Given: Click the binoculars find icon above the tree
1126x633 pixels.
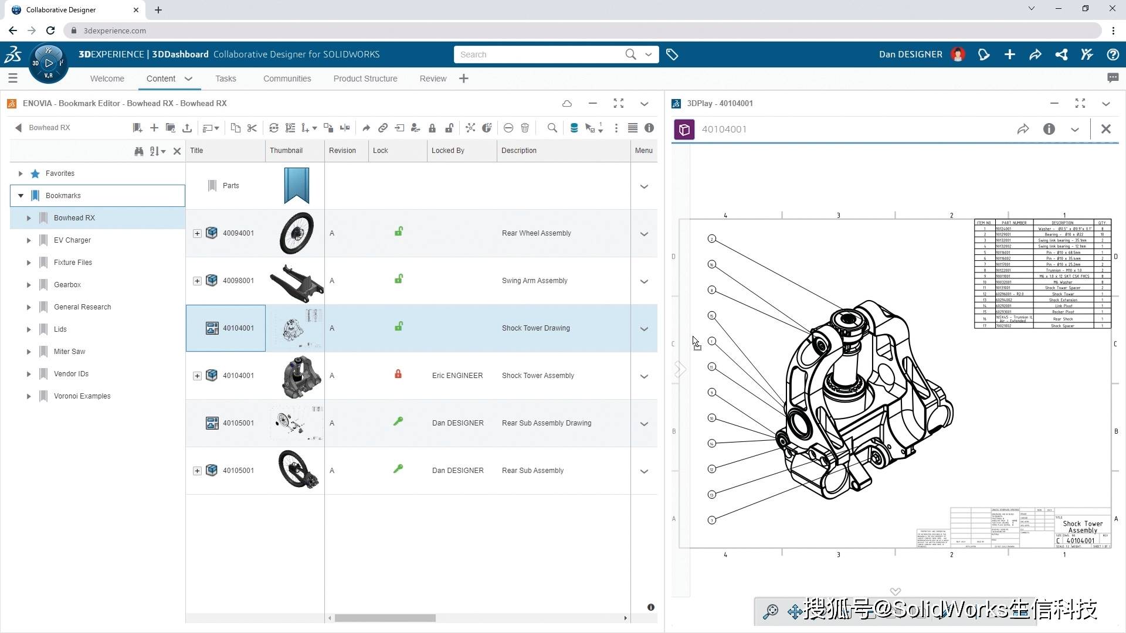Looking at the screenshot, I should tap(139, 151).
